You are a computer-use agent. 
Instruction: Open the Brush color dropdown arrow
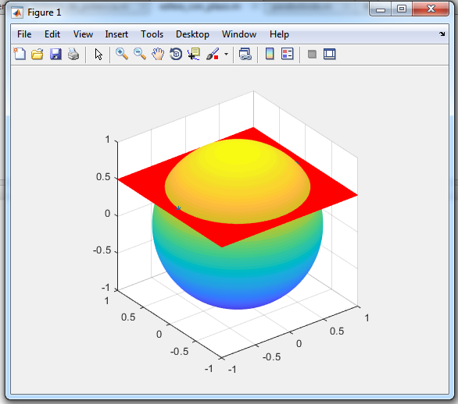[x=226, y=55]
